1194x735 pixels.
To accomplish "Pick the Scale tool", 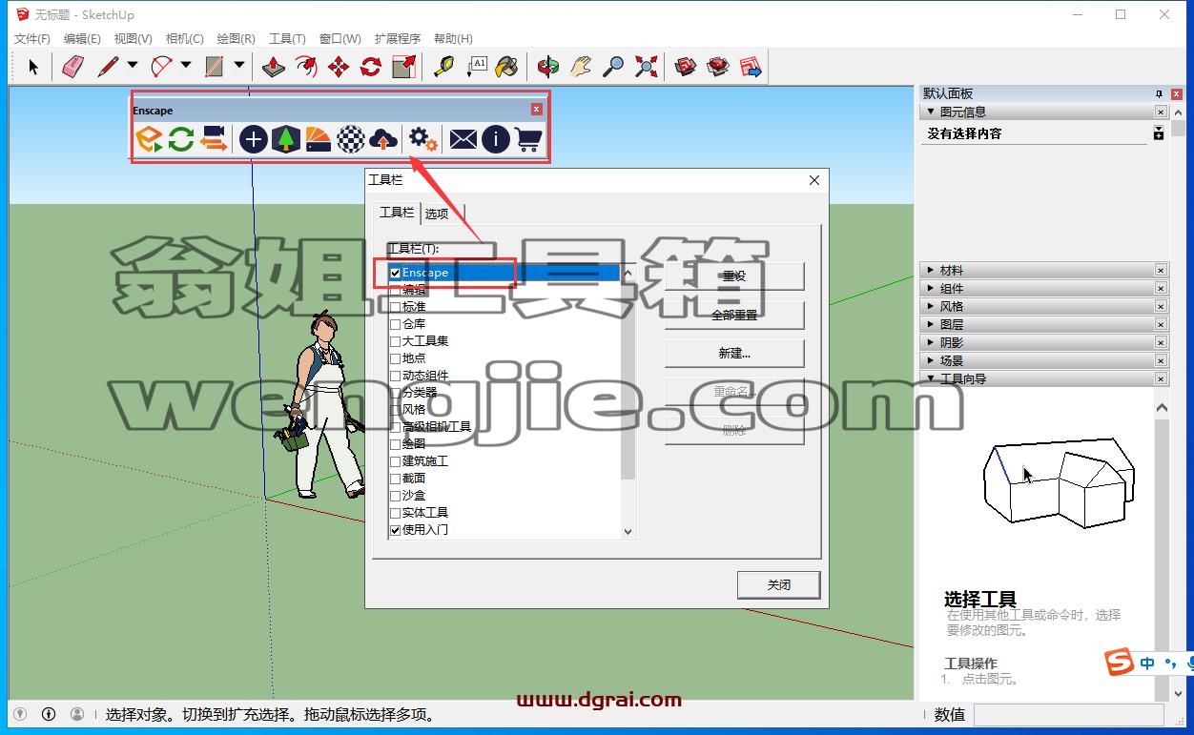I will (403, 66).
